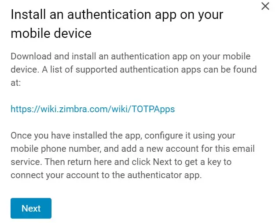
Task: Click the 'Download and install' paragraph text
Action: point(134,69)
